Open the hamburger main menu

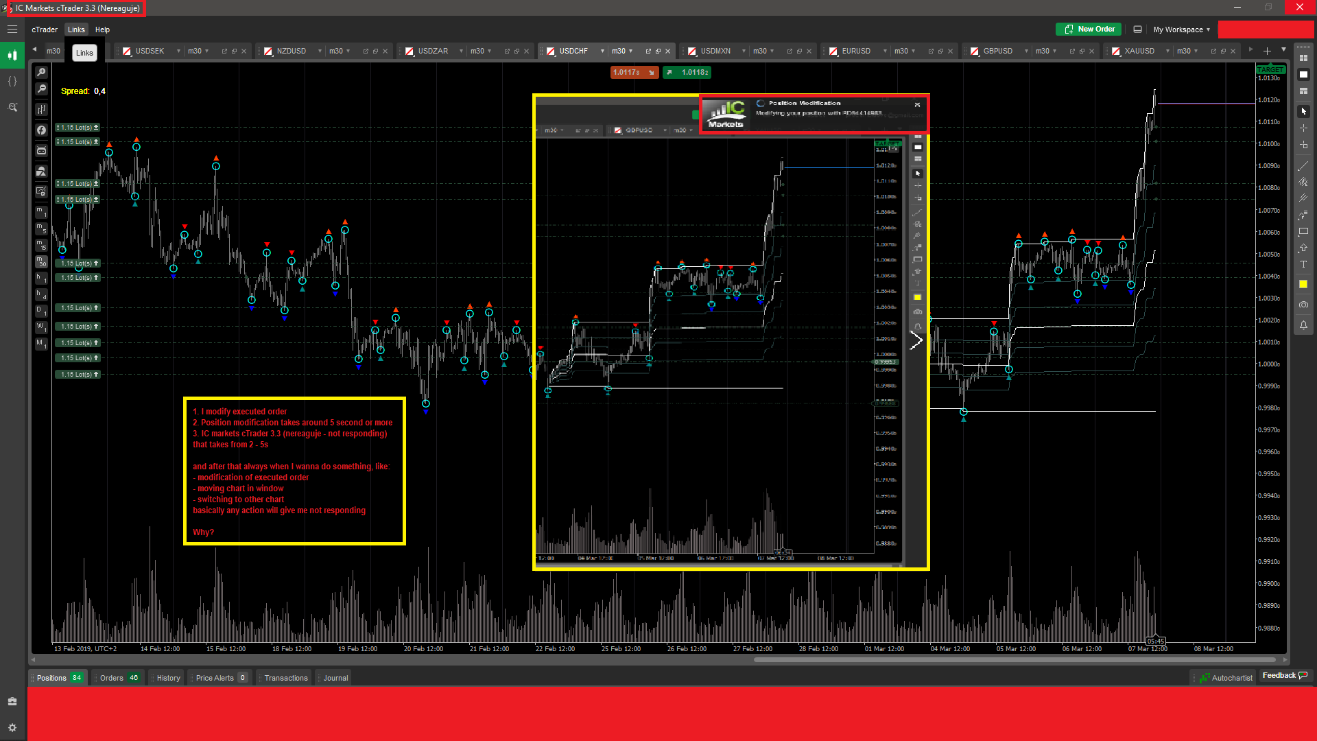(x=12, y=30)
